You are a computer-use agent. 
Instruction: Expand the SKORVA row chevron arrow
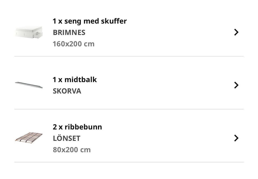tap(236, 85)
